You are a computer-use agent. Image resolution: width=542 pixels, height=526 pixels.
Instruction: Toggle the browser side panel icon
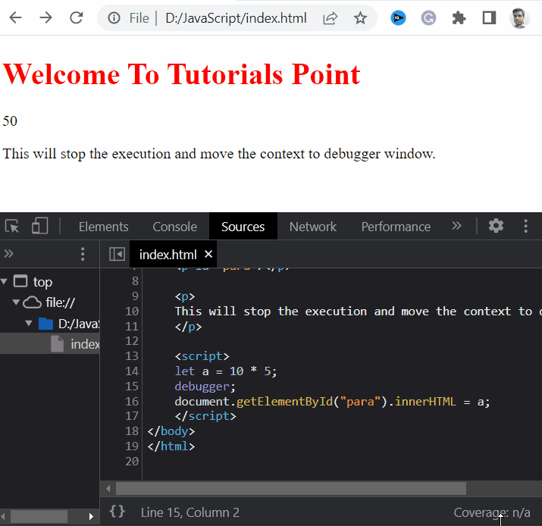(x=489, y=18)
